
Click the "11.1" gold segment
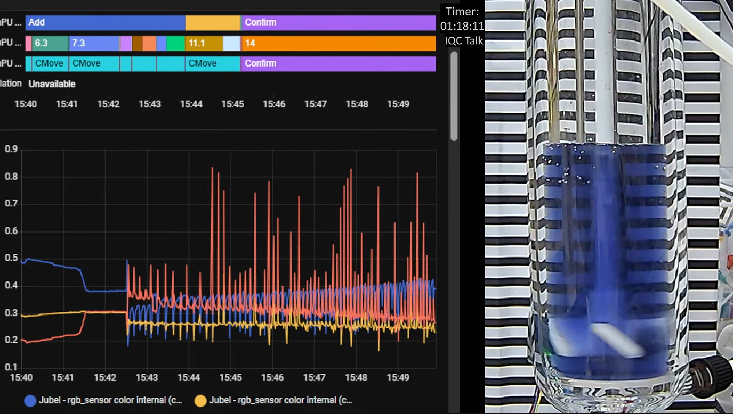pos(204,43)
